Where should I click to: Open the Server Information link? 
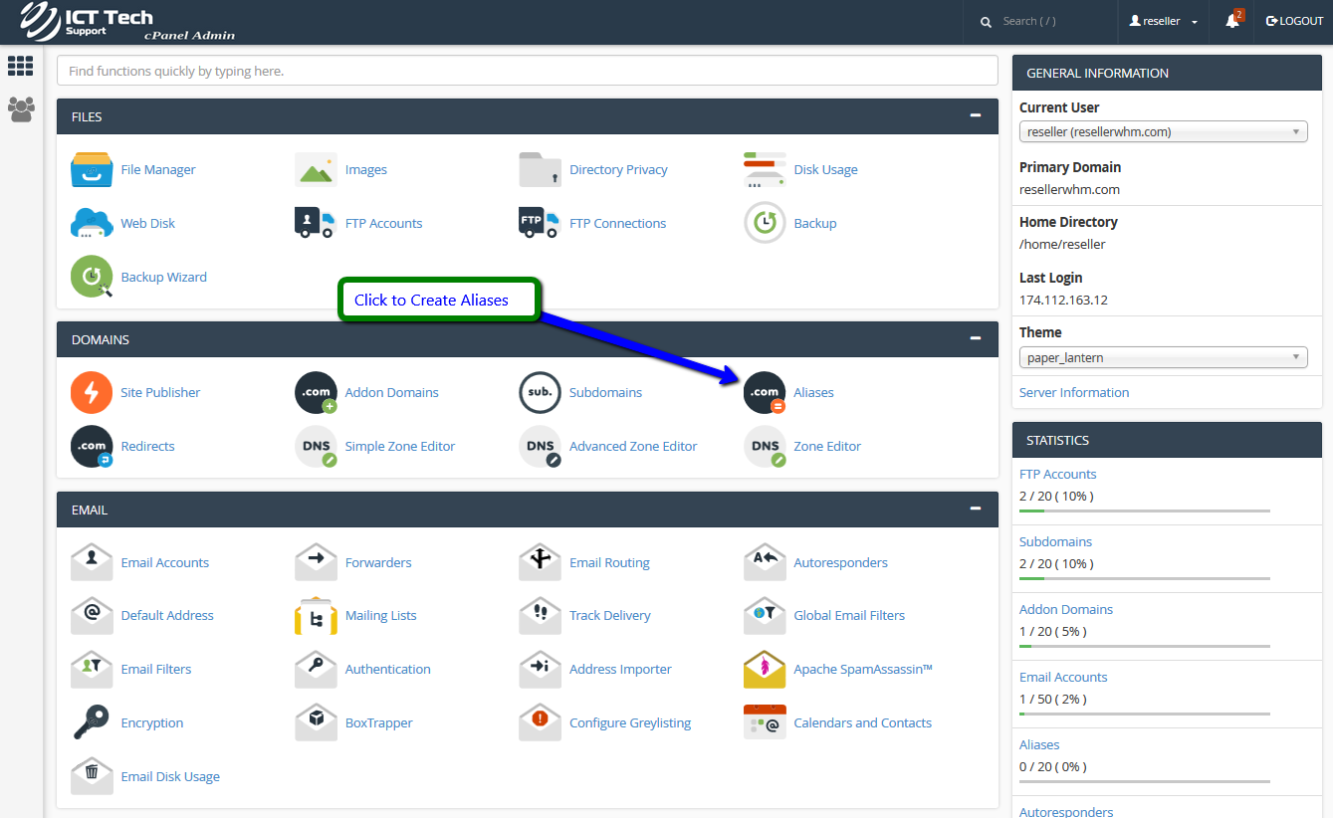[x=1074, y=393]
